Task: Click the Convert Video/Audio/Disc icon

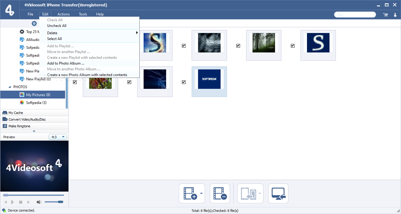Action: point(5,119)
